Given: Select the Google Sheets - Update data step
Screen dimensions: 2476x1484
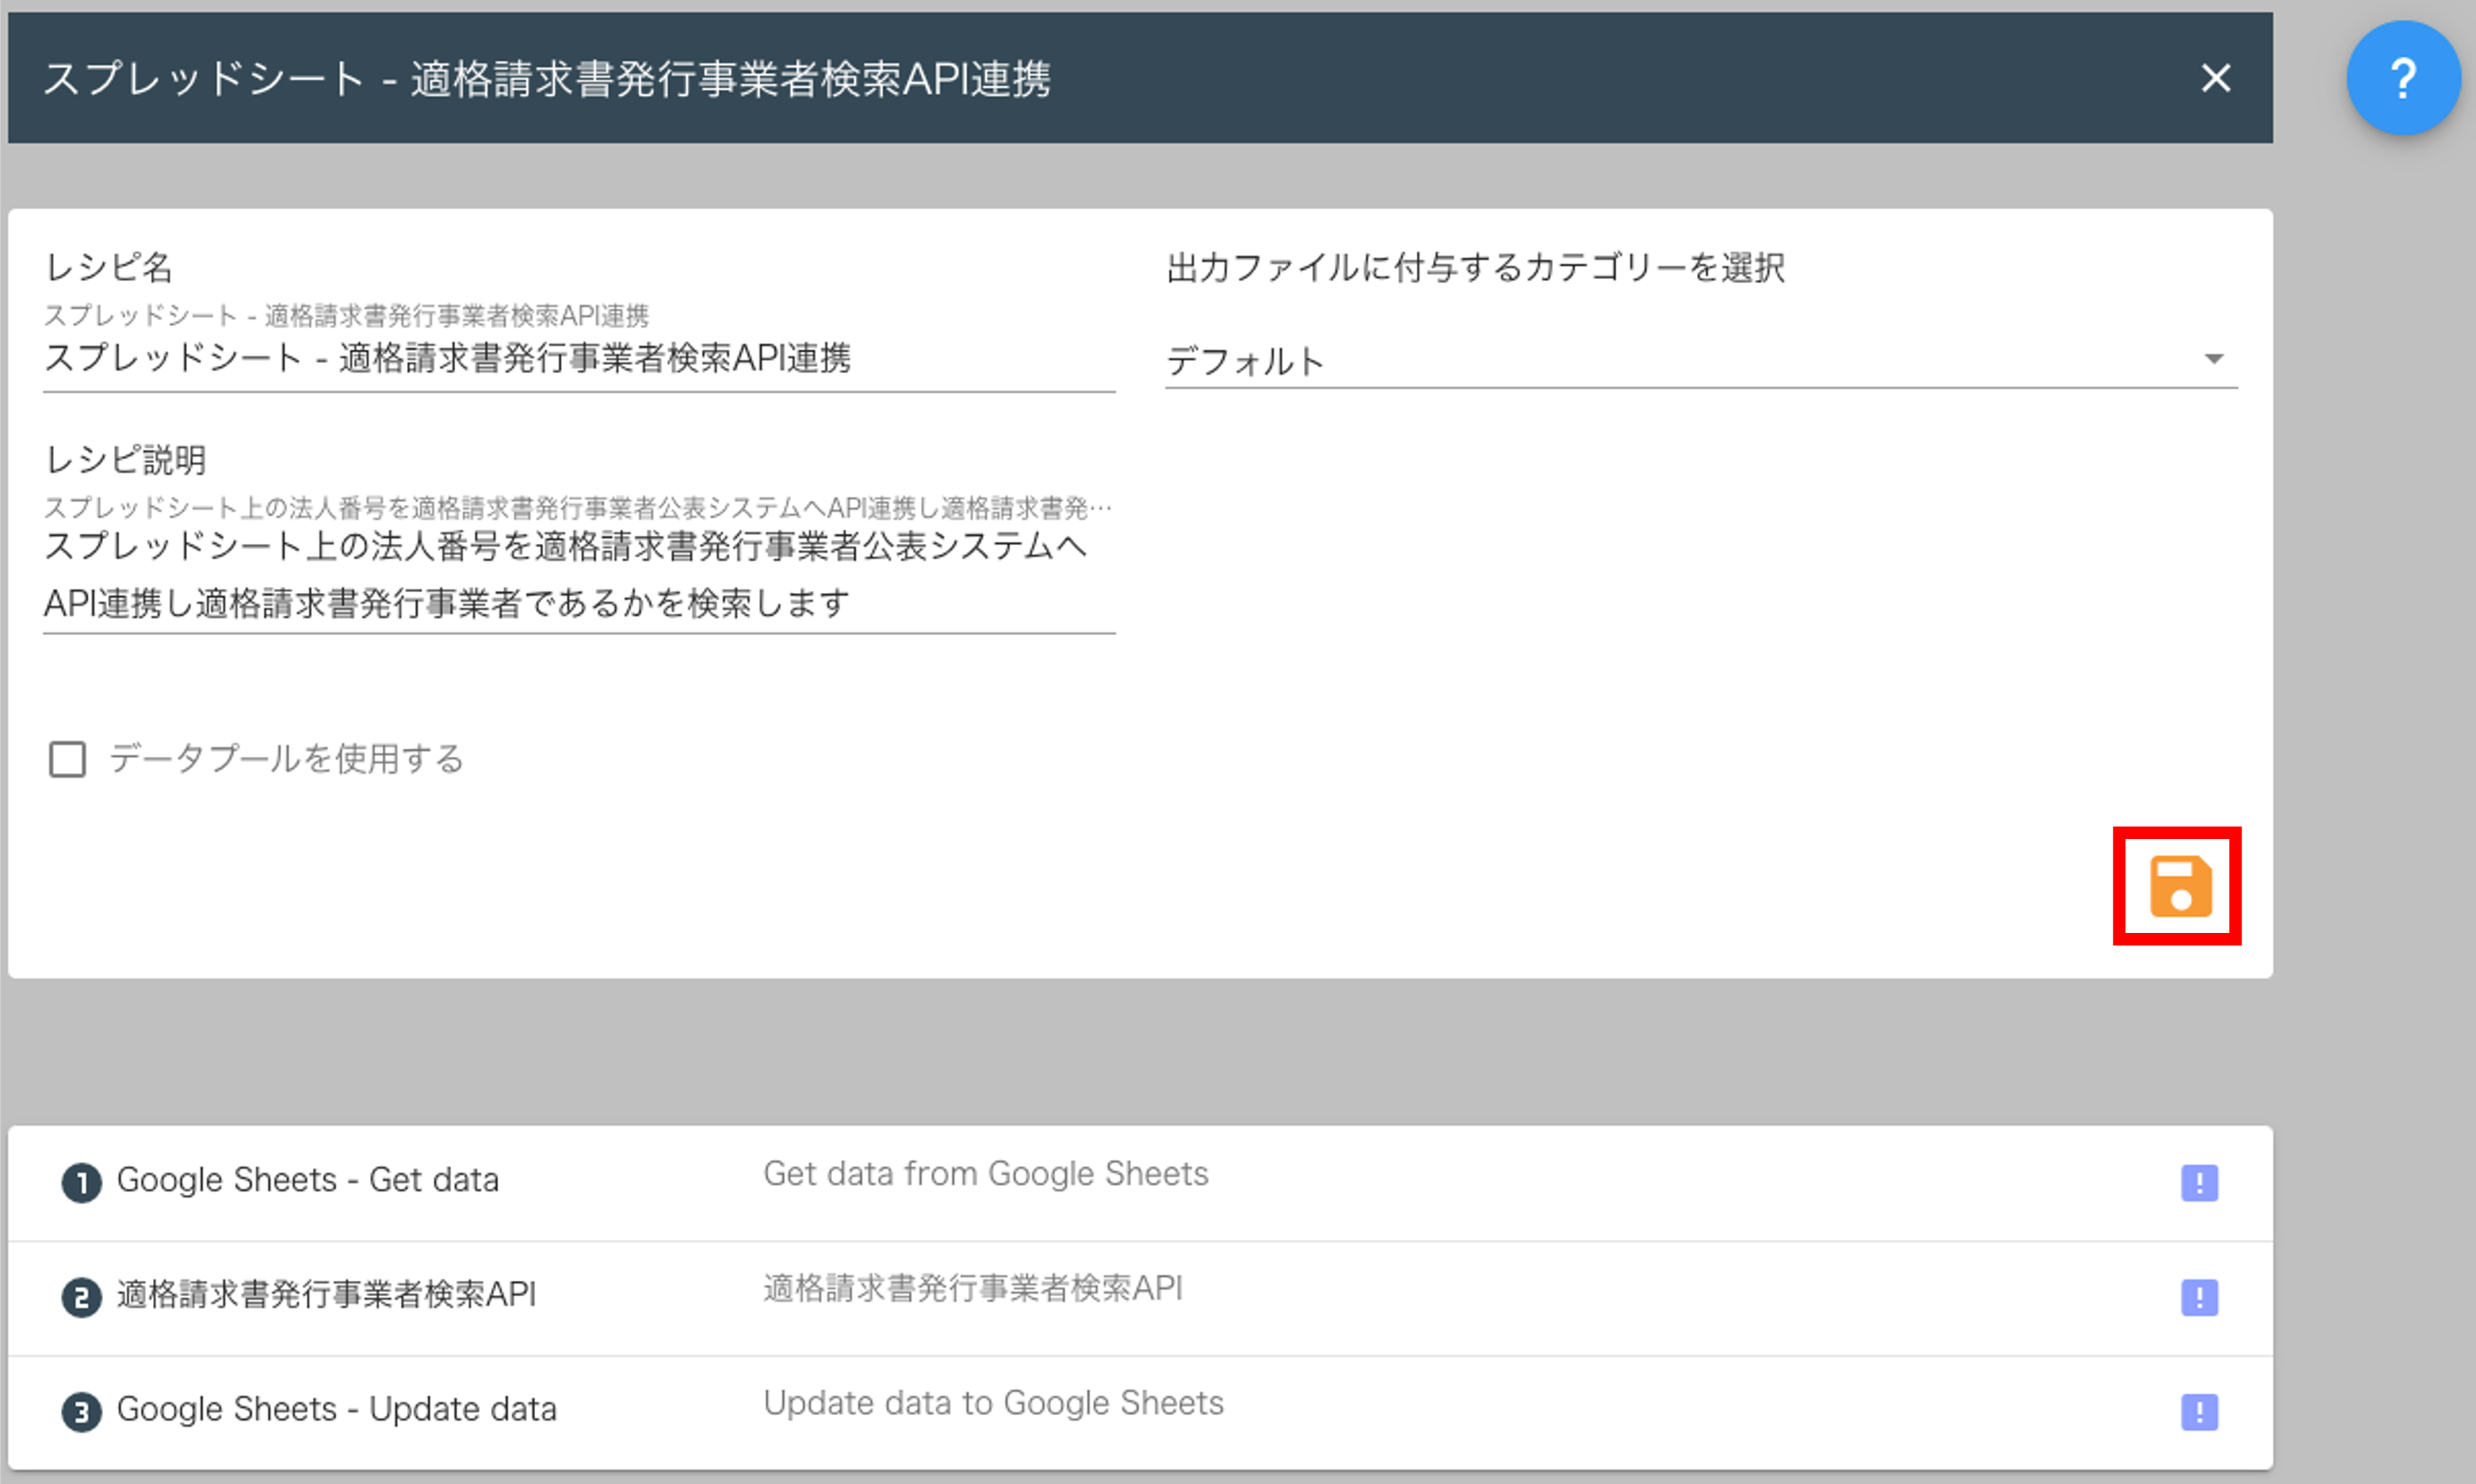Looking at the screenshot, I should click(337, 1409).
